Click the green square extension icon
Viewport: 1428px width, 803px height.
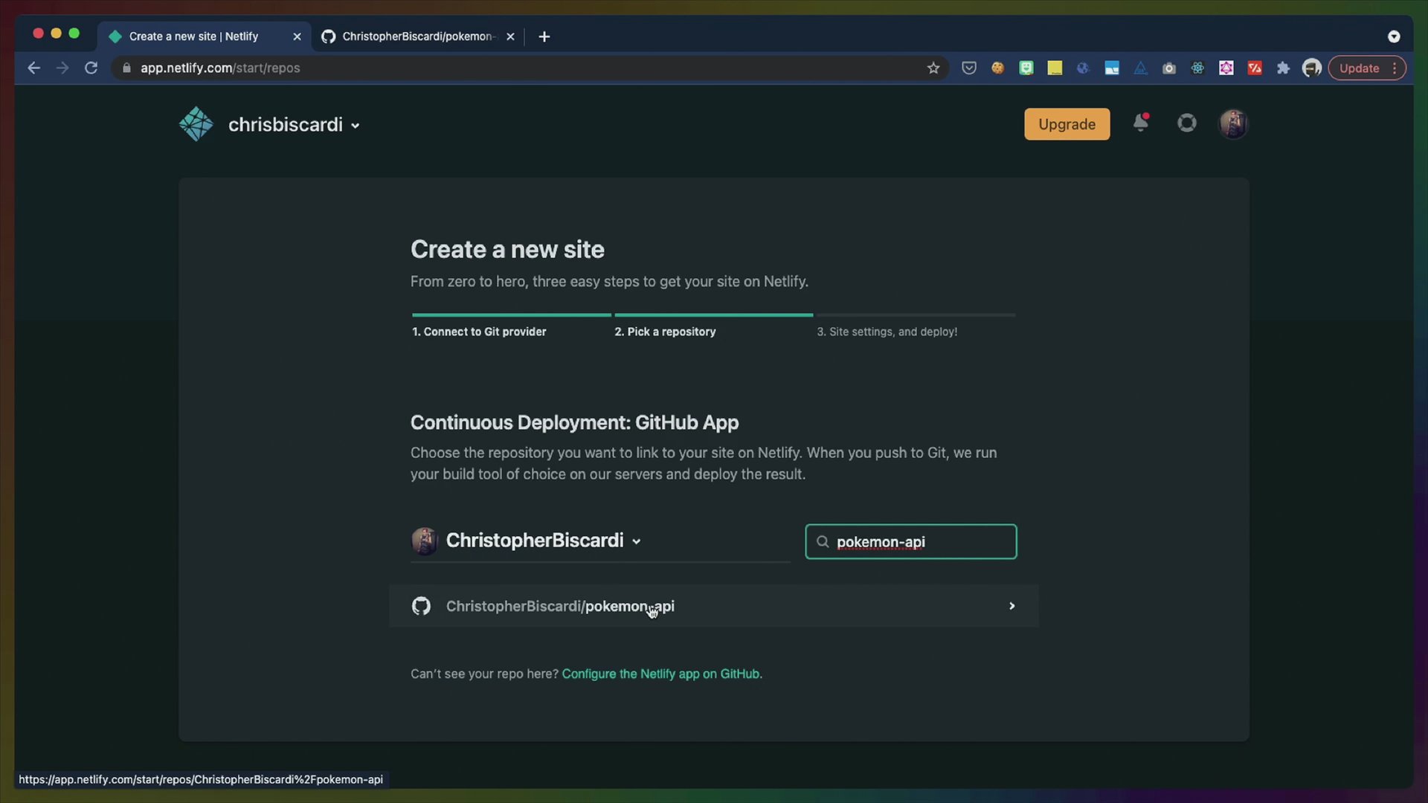pyautogui.click(x=1026, y=68)
